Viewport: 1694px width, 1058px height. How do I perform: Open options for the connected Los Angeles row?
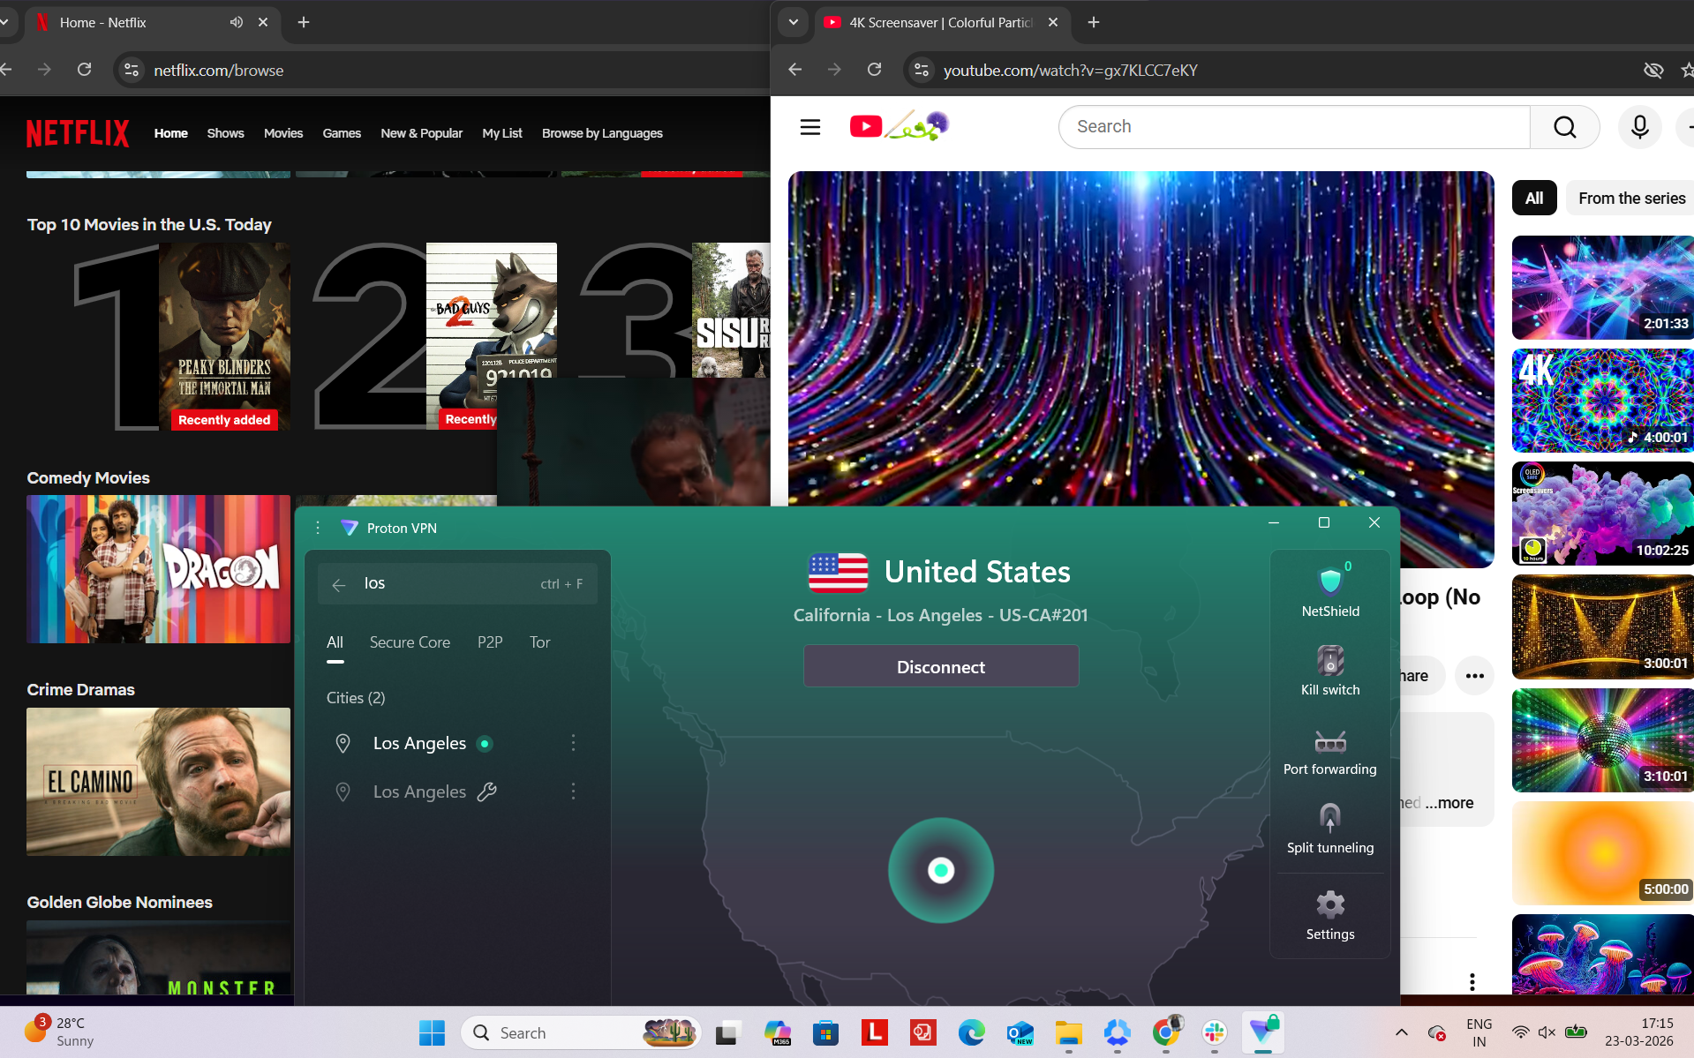[574, 743]
